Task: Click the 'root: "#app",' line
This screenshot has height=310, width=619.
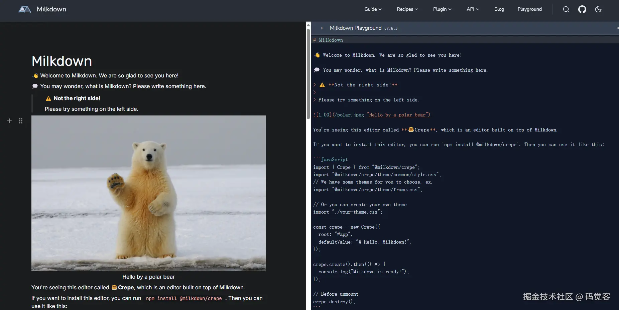Action: coord(335,234)
